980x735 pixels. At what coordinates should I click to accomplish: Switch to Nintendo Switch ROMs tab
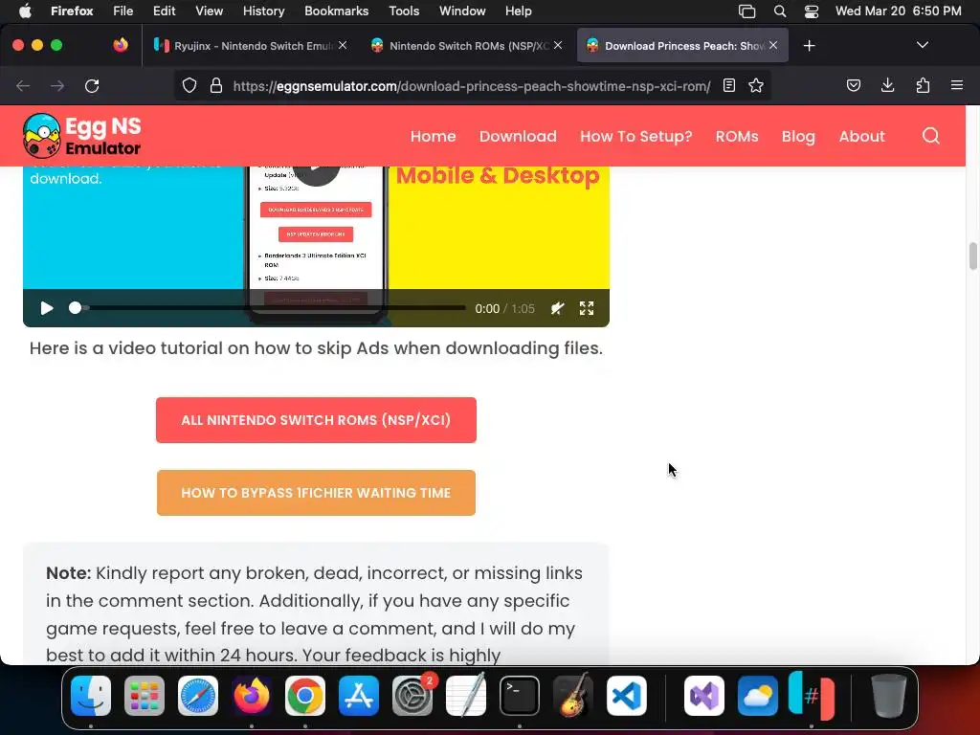tap(466, 46)
